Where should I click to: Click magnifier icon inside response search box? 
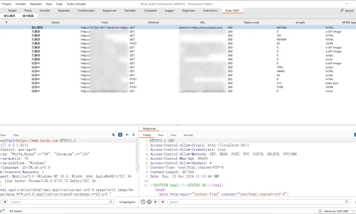(347, 202)
